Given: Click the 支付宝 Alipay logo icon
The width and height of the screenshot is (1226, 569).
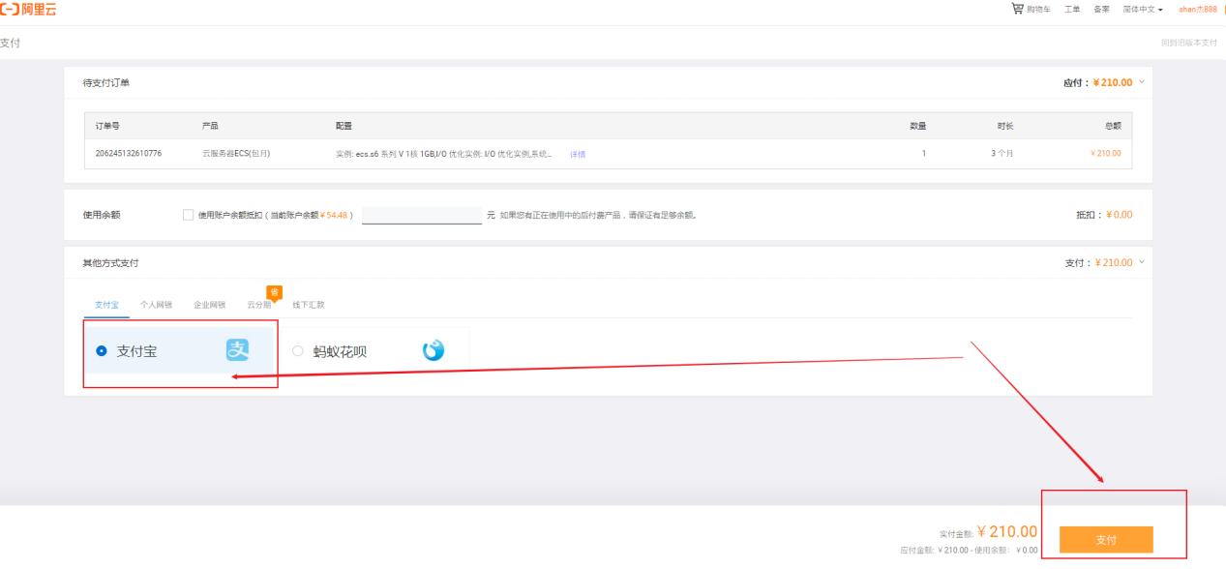Looking at the screenshot, I should click(238, 350).
